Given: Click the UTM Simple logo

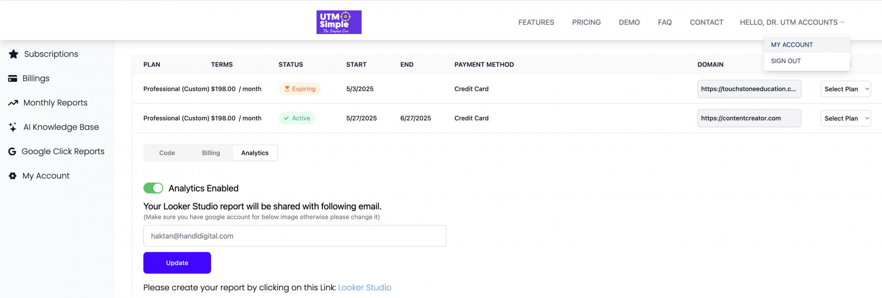Looking at the screenshot, I should pos(339,22).
